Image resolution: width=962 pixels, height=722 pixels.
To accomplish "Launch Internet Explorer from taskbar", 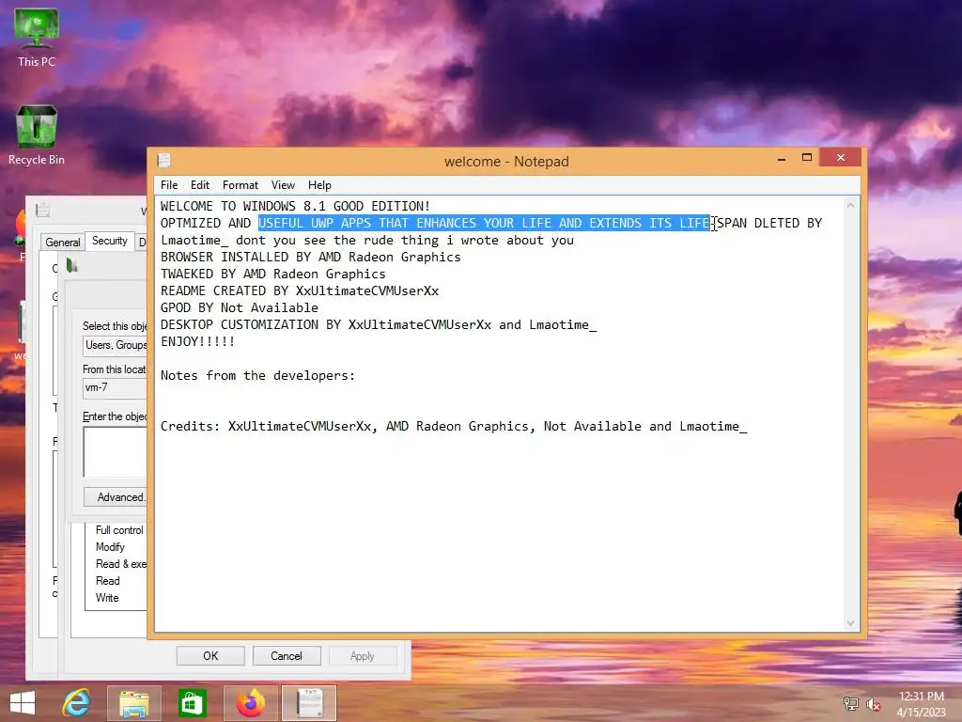I will click(x=76, y=703).
